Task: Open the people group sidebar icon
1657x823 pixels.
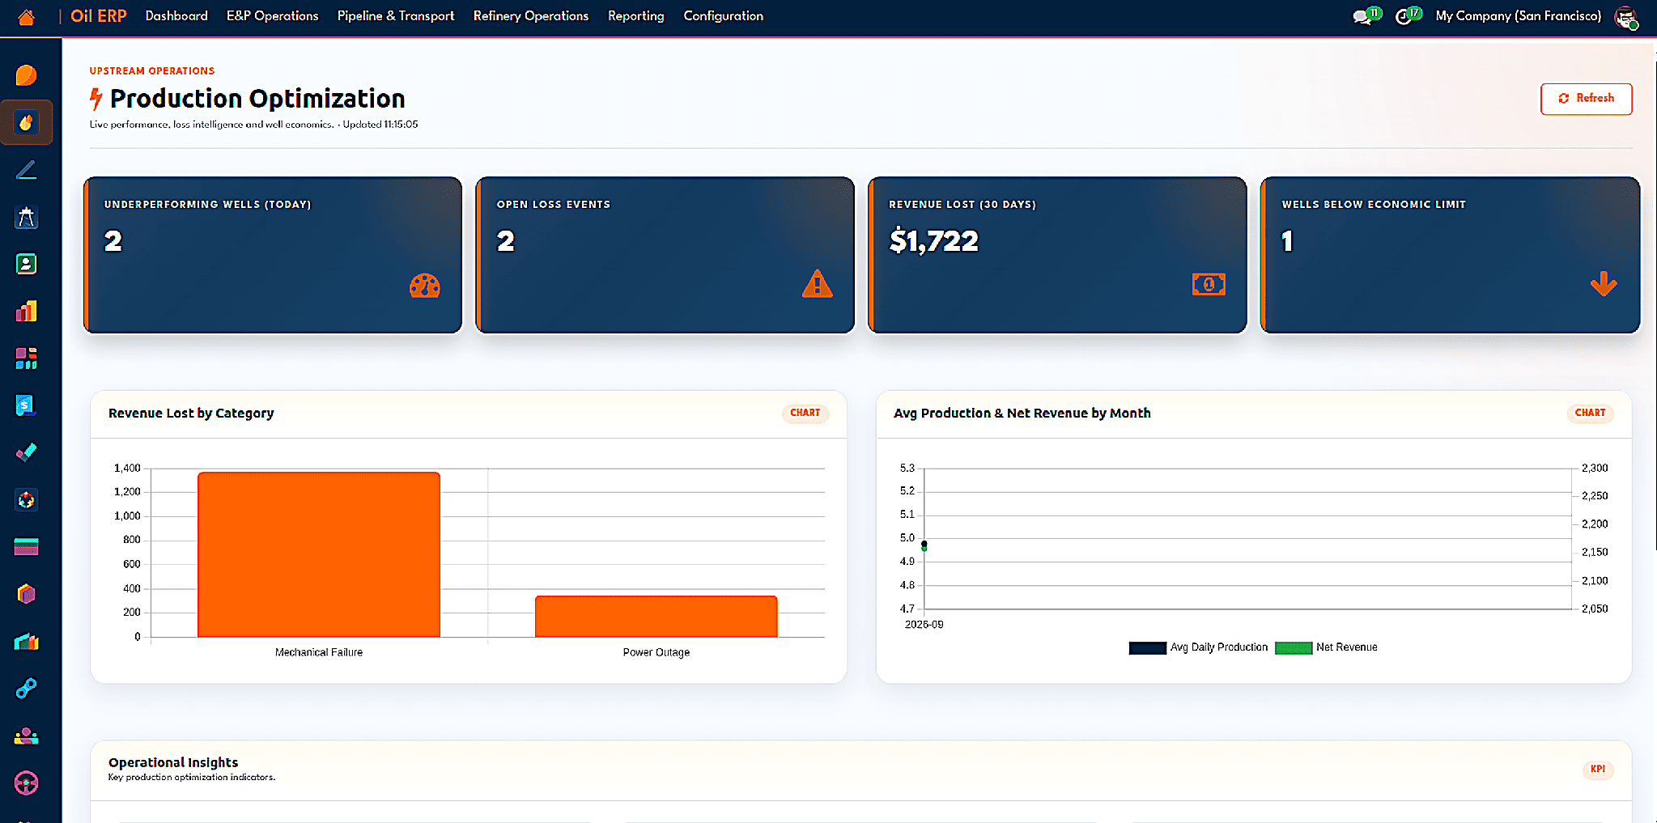Action: (26, 736)
